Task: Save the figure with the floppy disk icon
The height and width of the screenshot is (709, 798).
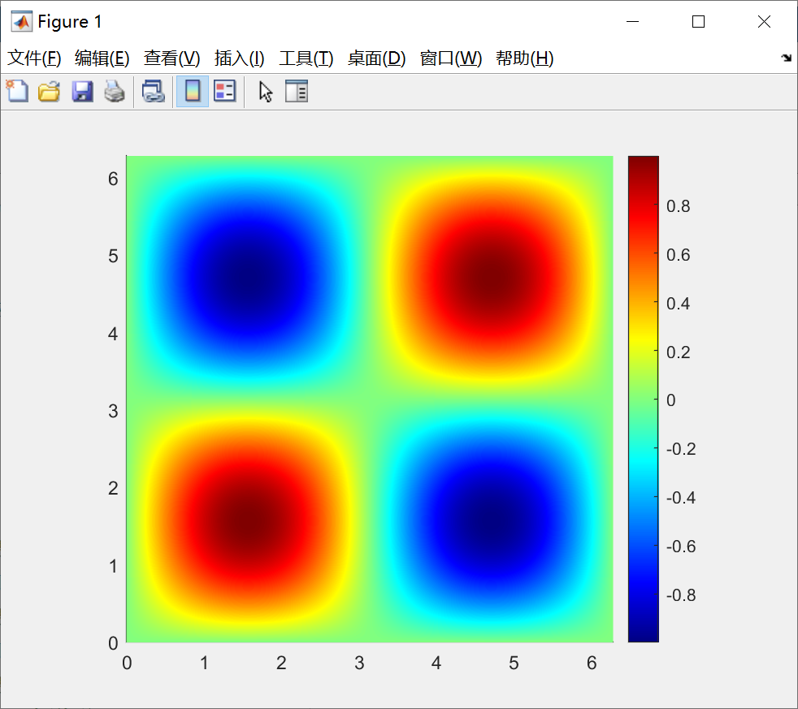Action: [x=82, y=92]
